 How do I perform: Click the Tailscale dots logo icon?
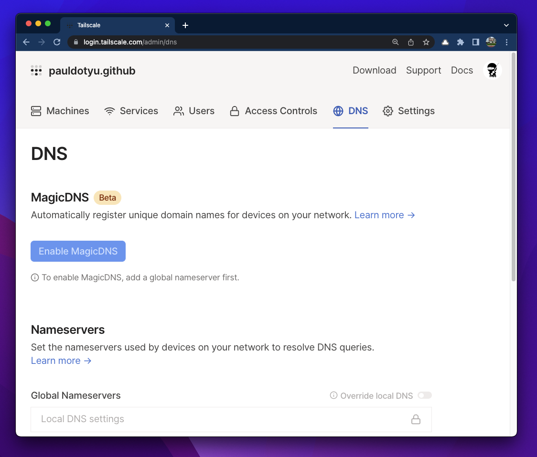tap(36, 71)
